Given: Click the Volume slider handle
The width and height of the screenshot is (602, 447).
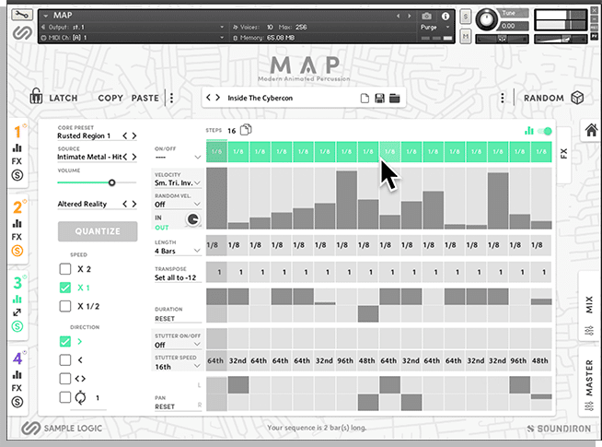Looking at the screenshot, I should 111,182.
